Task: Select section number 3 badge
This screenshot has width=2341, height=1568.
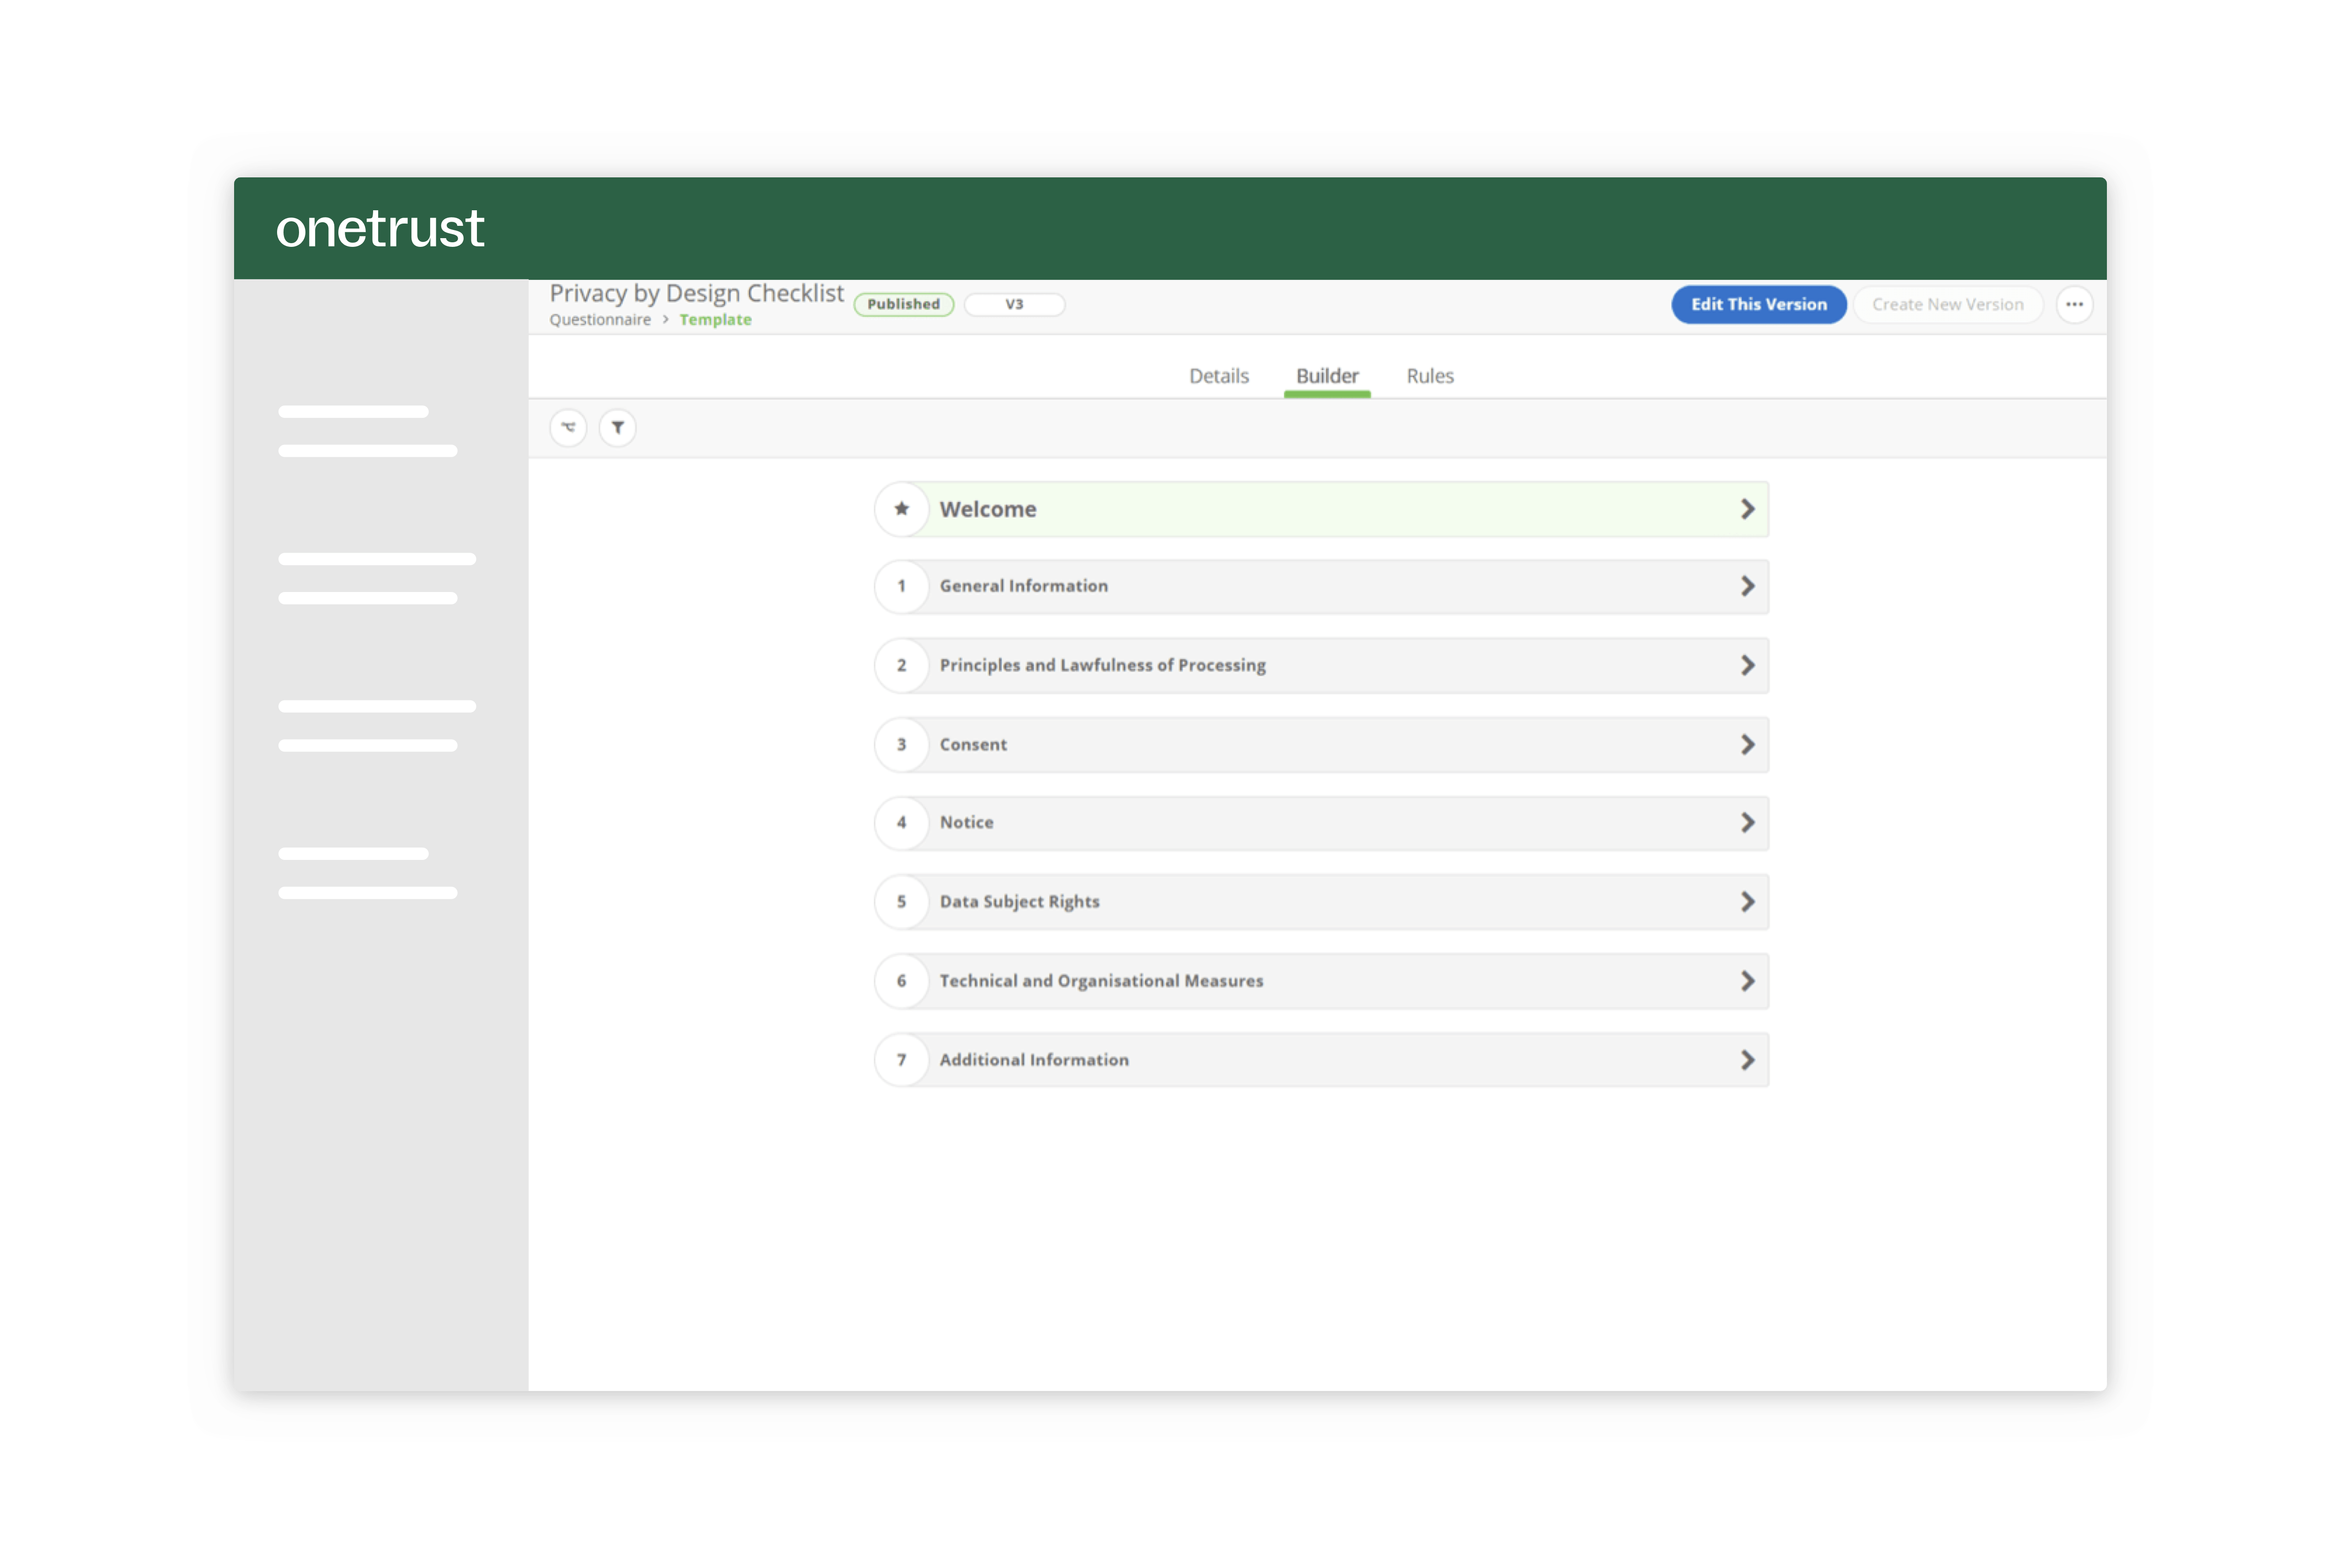Action: (x=902, y=744)
